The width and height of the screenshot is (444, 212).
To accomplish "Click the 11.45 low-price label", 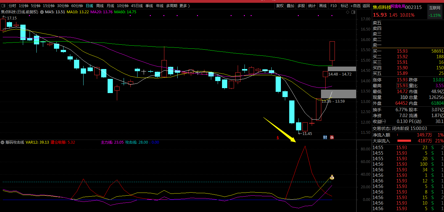I will (x=307, y=133).
